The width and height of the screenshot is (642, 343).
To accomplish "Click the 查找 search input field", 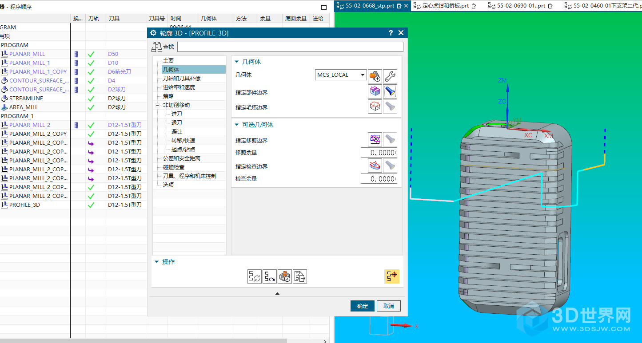I will 290,47.
